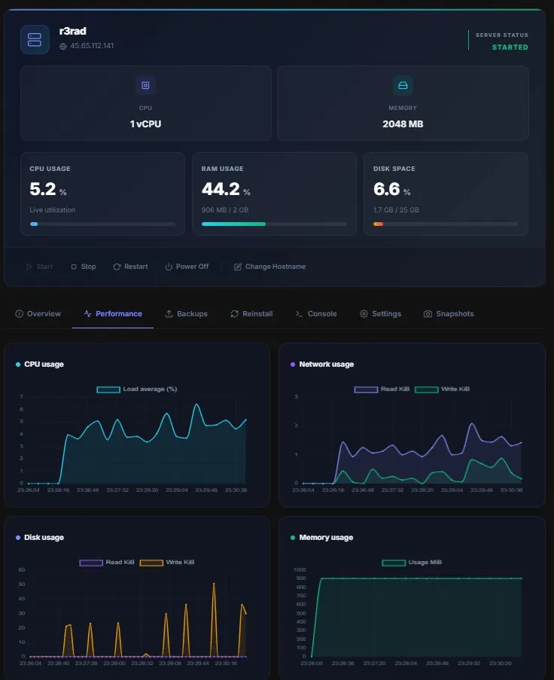Click the CPU usage chart title

tap(44, 364)
